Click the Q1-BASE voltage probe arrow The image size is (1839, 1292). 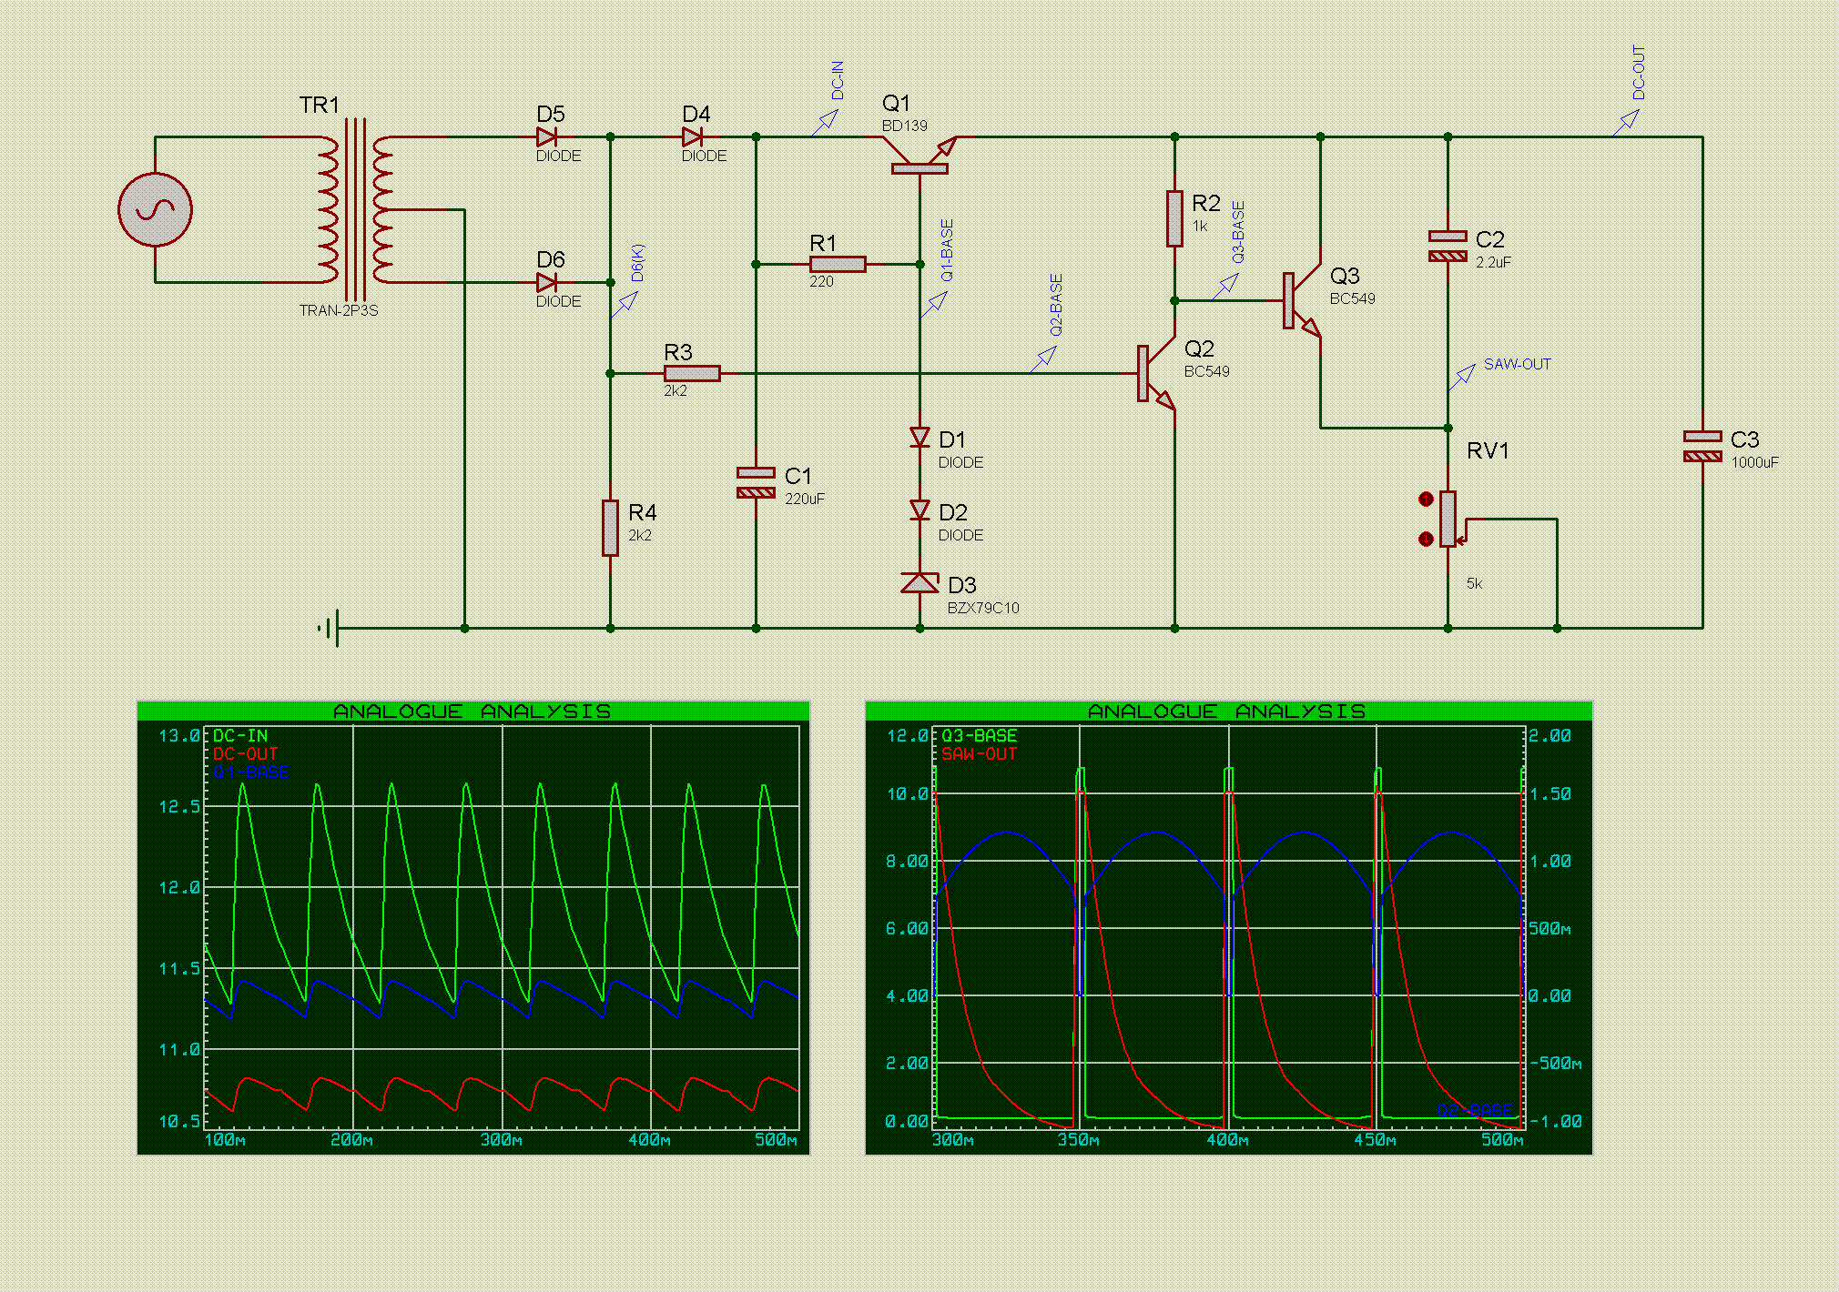934,305
